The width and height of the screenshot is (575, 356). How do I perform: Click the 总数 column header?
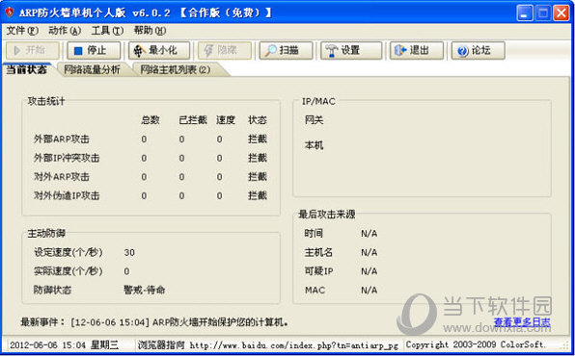151,120
